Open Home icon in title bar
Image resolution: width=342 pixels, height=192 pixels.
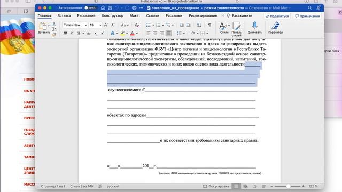point(103,8)
